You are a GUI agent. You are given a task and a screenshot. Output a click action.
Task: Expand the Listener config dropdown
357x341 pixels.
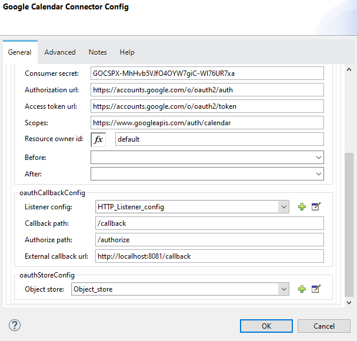pyautogui.click(x=283, y=207)
